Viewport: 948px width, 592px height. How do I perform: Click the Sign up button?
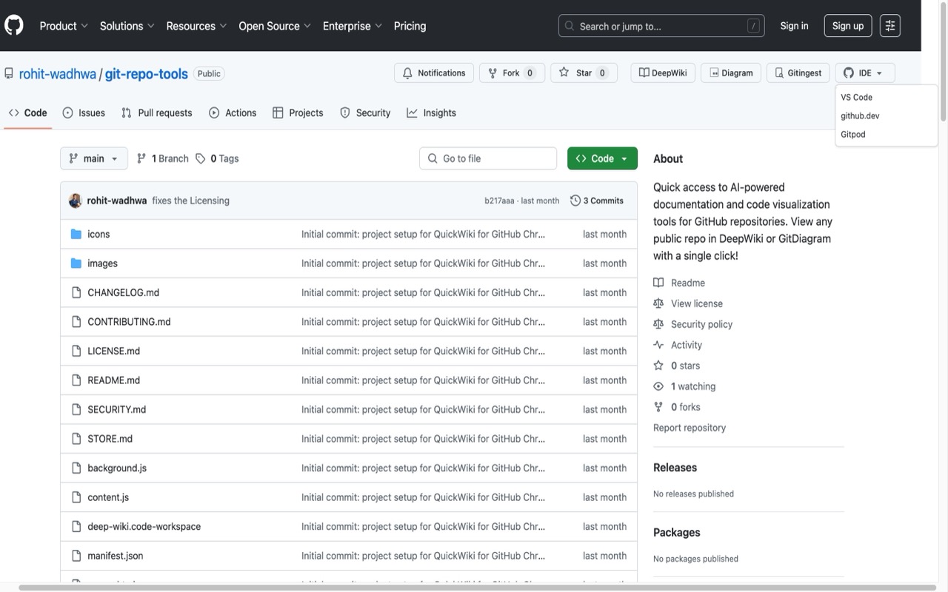point(848,26)
